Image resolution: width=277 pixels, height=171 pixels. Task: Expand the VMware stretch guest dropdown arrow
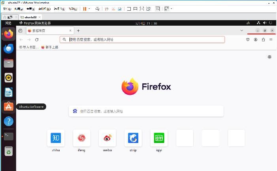[x=171, y=9]
